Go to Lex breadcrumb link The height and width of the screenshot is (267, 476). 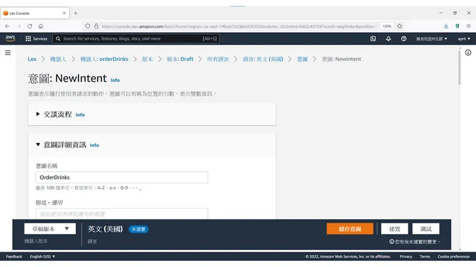32,59
